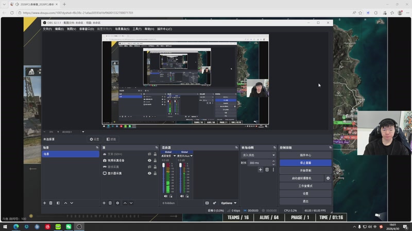Screen dimensions: 412x231
Task: Pop out the 源 sources dock panel
Action: (x=157, y=148)
